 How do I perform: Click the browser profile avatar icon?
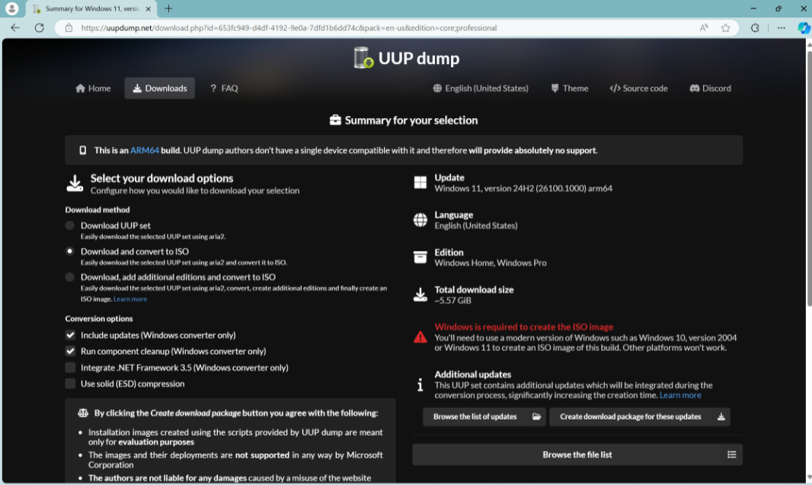(x=11, y=8)
